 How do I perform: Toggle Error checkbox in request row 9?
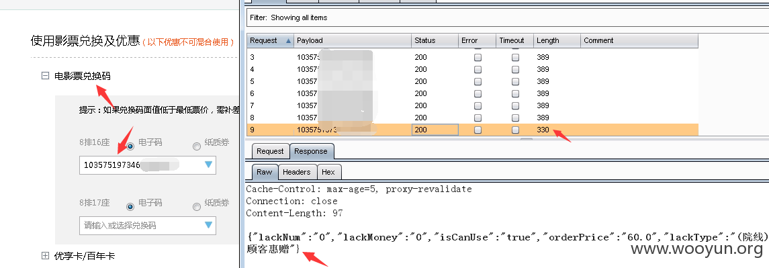[478, 130]
